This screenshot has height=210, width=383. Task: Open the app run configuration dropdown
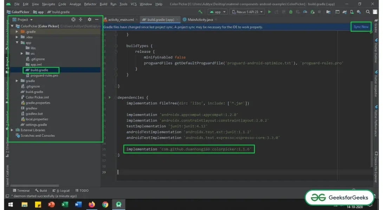[218, 12]
